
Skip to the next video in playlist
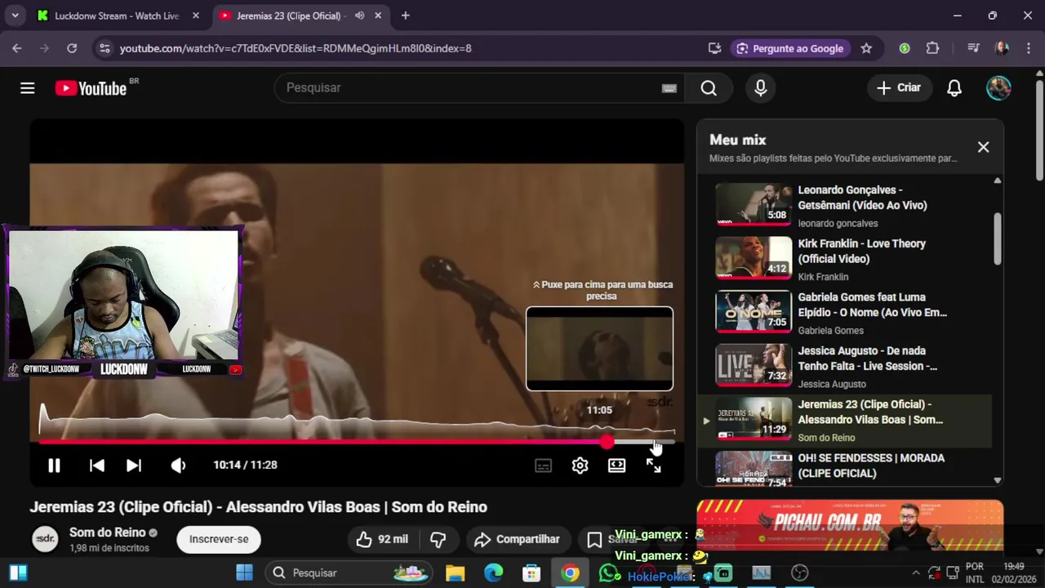(x=134, y=465)
